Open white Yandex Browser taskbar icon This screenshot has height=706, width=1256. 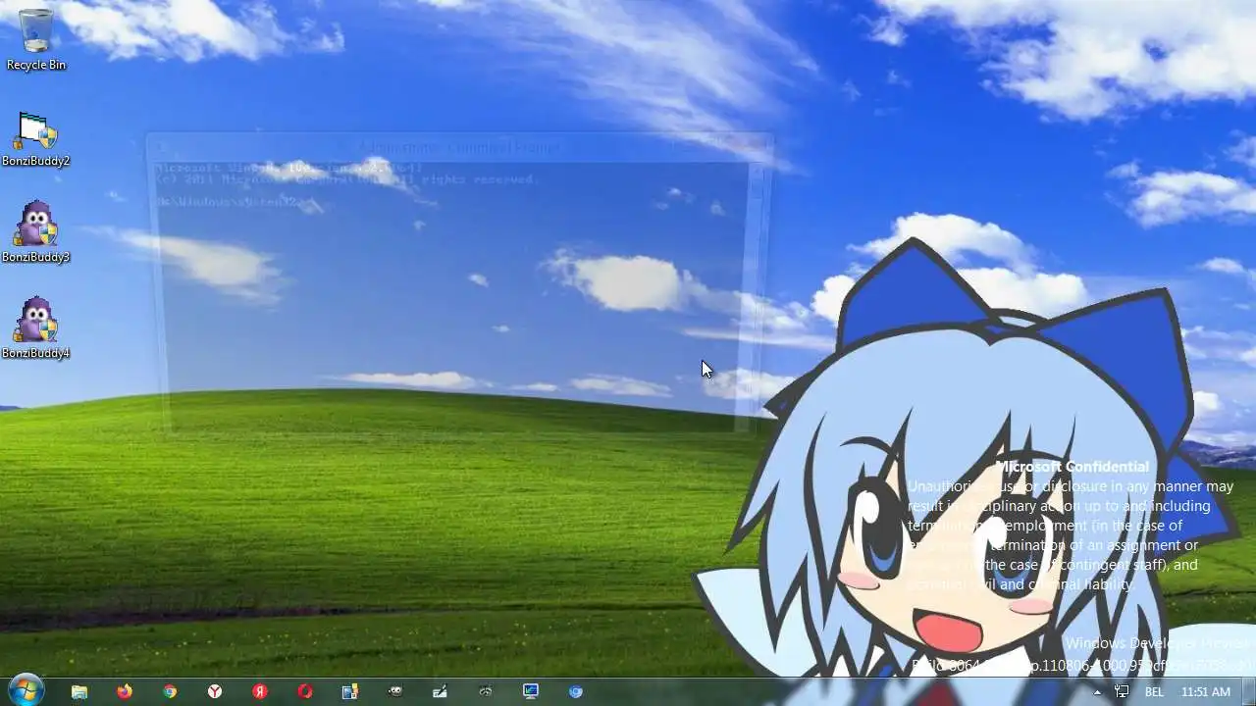215,691
